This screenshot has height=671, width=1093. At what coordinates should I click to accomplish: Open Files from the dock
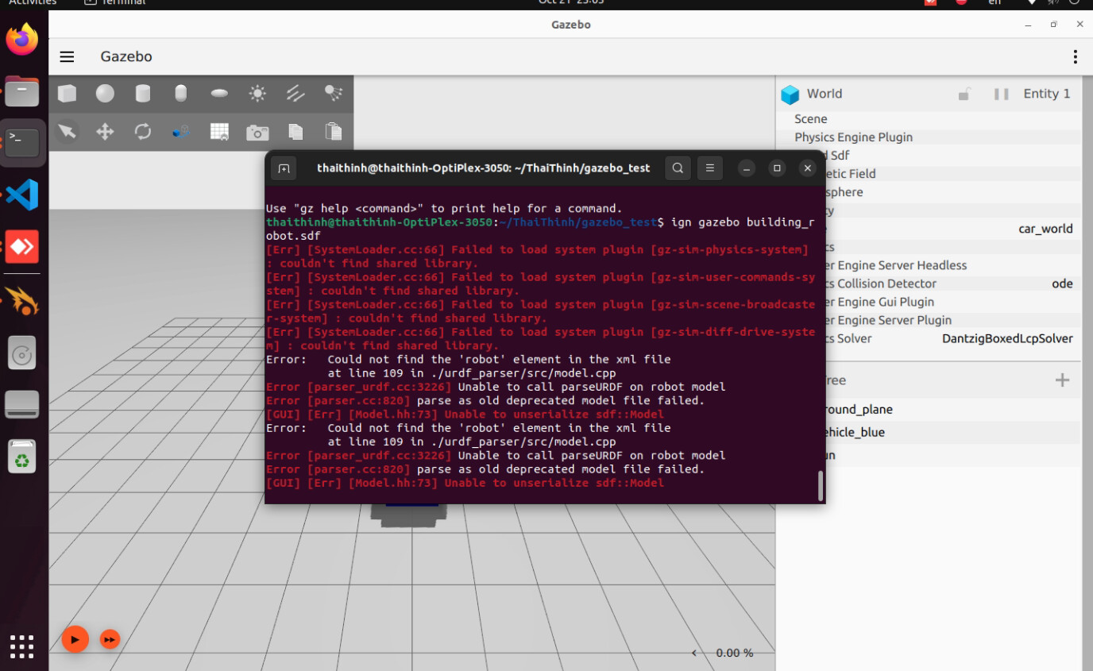tap(22, 91)
